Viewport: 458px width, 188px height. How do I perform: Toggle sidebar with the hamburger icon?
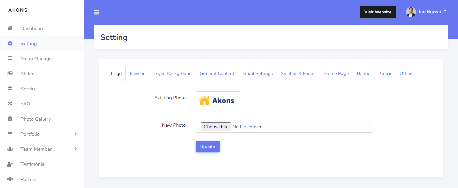tap(97, 12)
